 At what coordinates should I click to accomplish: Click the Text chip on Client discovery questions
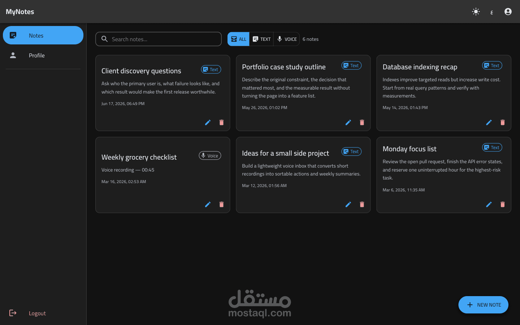[x=211, y=69]
